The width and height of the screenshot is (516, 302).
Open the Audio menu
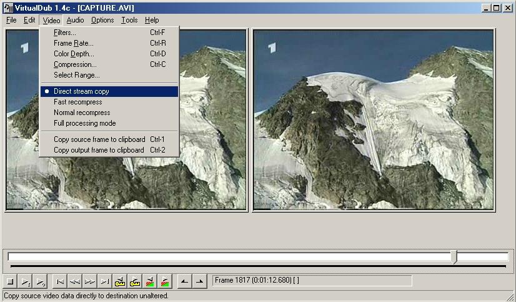(75, 20)
